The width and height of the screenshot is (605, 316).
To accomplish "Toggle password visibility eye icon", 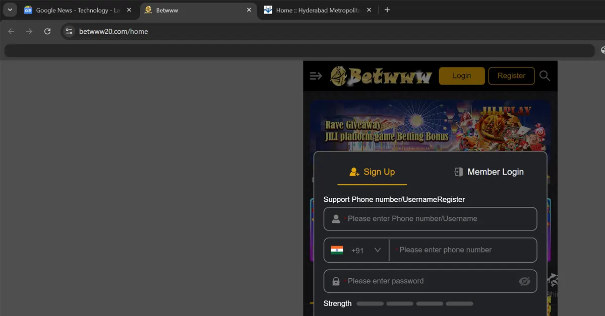I will [x=525, y=281].
